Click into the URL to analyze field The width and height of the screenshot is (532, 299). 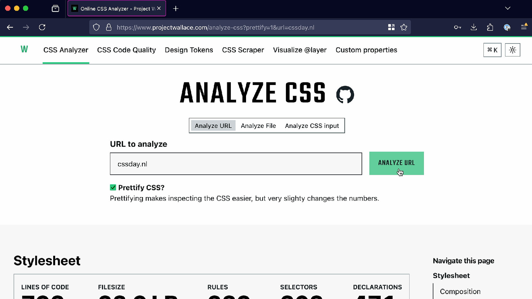[236, 164]
